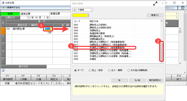
Task: Select the その他(非課税等) radio button
Action: coord(129,70)
